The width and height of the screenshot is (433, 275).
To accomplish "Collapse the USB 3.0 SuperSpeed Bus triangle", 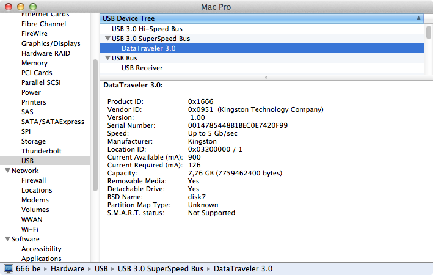I will coord(107,38).
